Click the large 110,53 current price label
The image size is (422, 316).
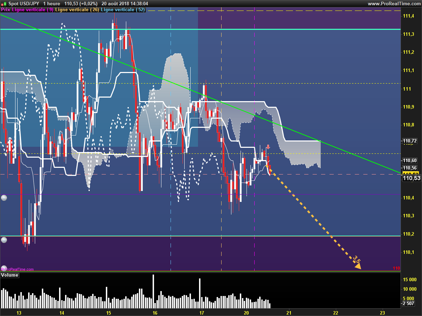(411, 178)
